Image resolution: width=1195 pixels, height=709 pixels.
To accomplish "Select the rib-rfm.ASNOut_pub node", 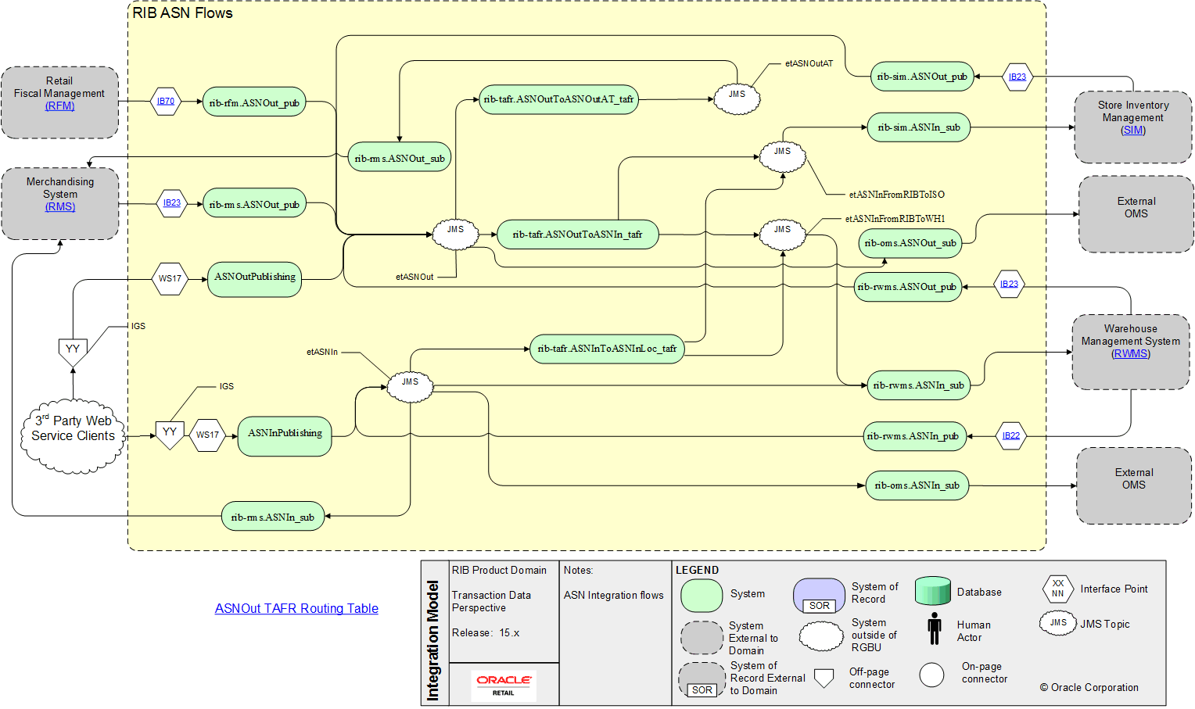I will tap(254, 102).
